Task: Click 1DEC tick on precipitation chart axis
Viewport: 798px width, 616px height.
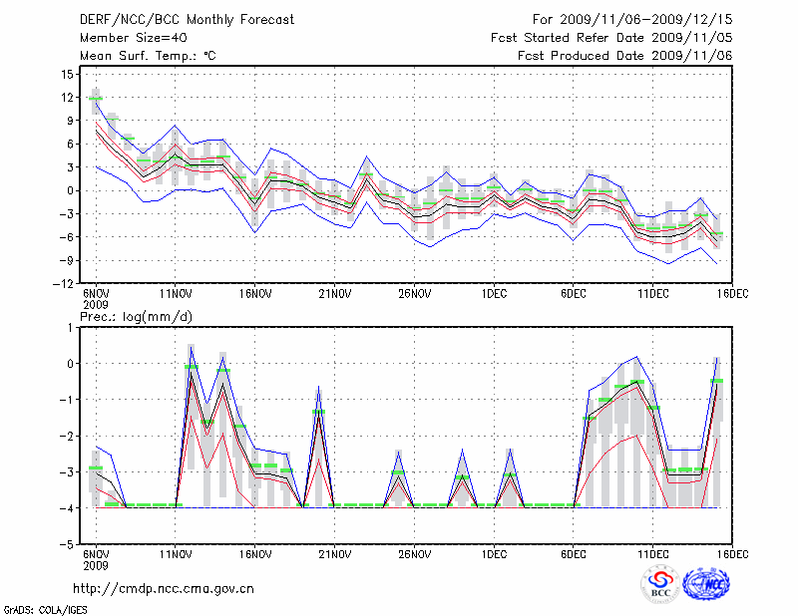Action: 494,555
